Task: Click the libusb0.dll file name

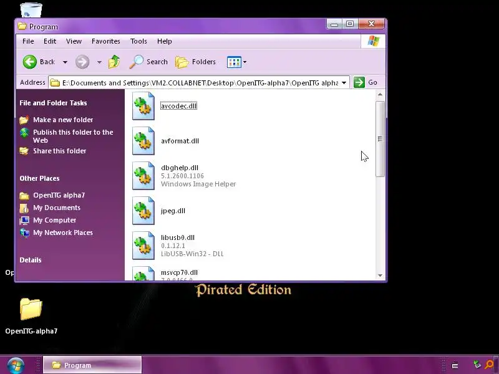Action: click(178, 237)
